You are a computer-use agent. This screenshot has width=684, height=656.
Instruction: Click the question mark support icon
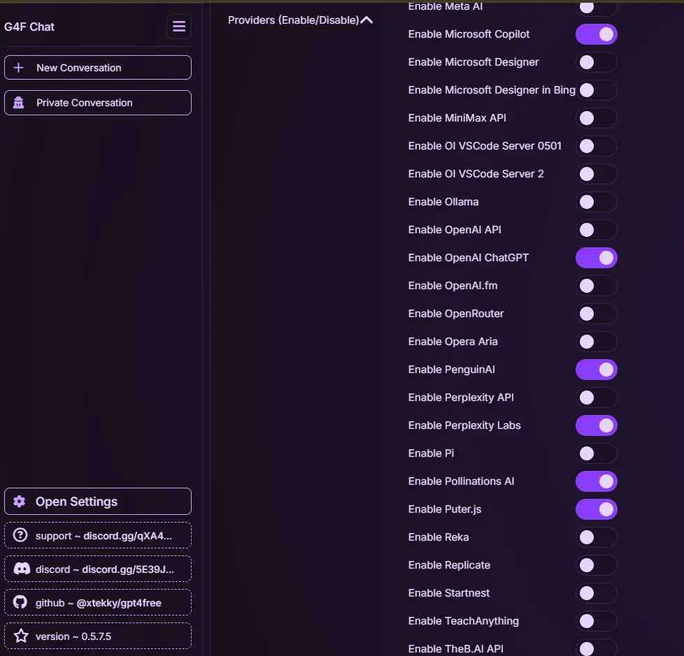pyautogui.click(x=20, y=535)
